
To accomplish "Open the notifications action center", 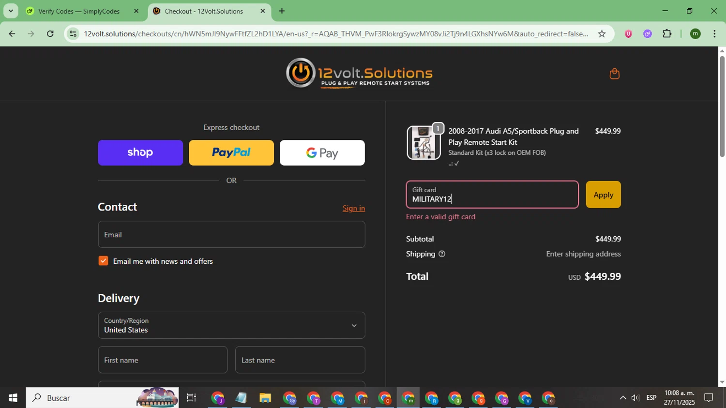I will (709, 398).
